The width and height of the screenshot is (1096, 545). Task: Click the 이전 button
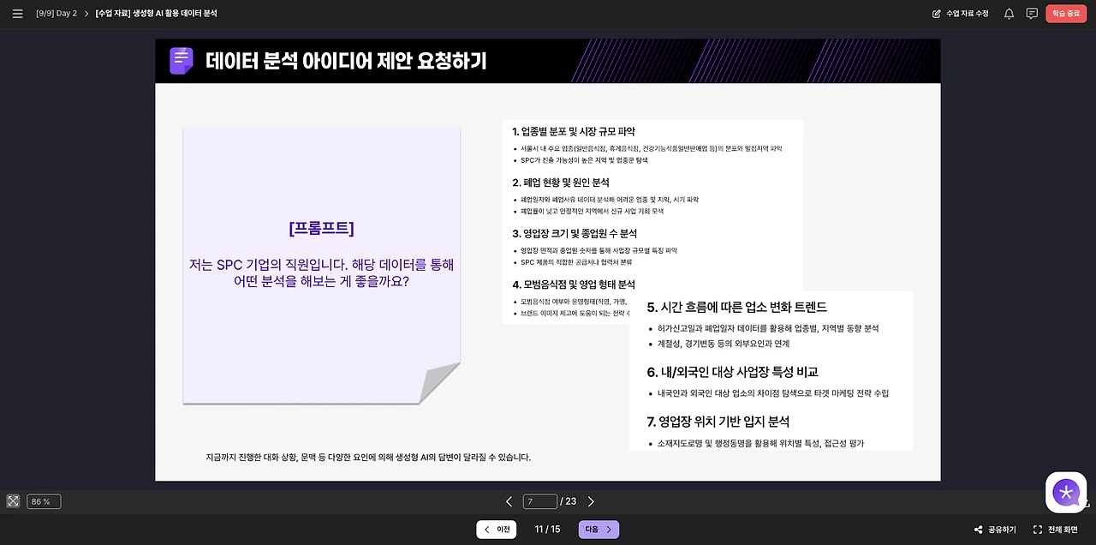(x=497, y=530)
